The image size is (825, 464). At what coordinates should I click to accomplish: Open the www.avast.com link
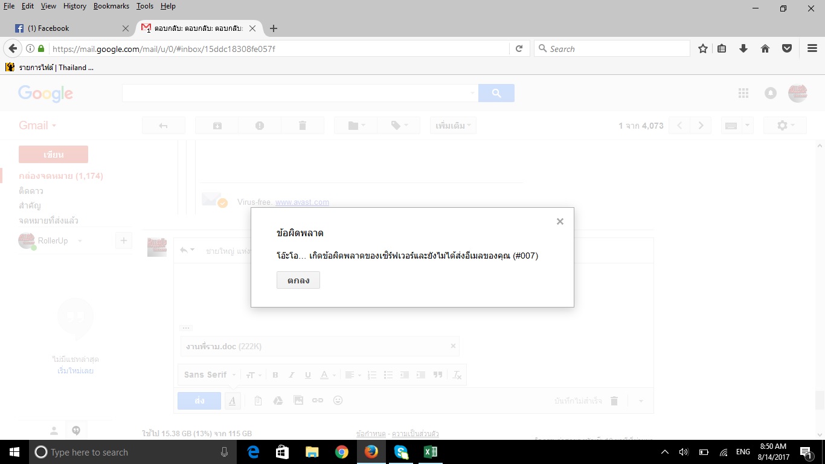(302, 202)
